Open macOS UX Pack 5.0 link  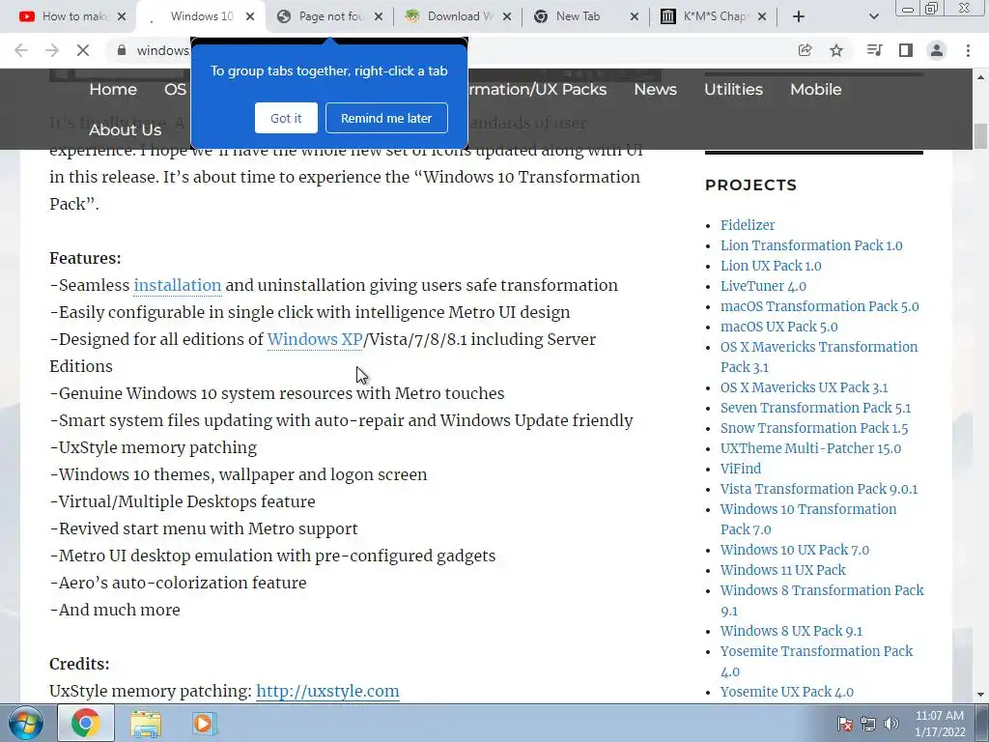[x=779, y=327]
